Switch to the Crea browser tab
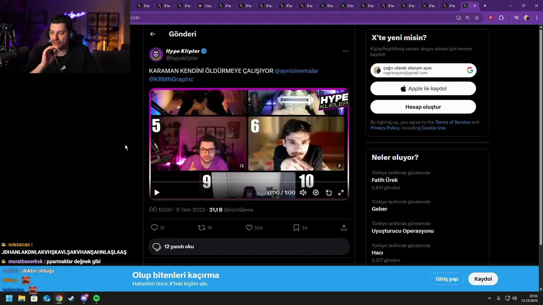Image resolution: width=543 pixels, height=305 pixels. tap(204, 6)
